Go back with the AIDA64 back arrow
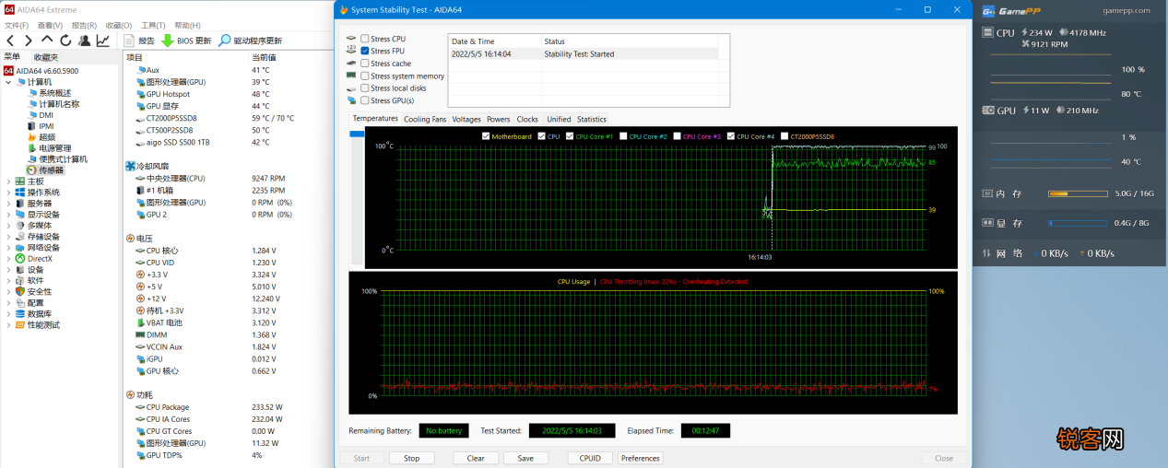Image resolution: width=1168 pixels, height=468 pixels. pyautogui.click(x=10, y=41)
